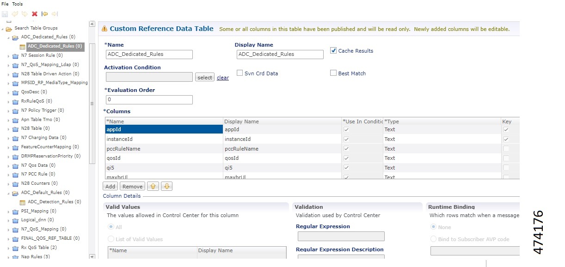Click the Evaluation Order input field
This screenshot has height=267, width=565.
coord(149,100)
